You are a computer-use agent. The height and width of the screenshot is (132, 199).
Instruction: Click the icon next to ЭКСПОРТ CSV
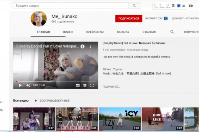(x=166, y=18)
